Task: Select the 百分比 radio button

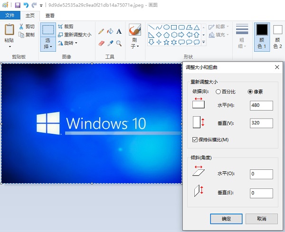Action: (x=218, y=92)
